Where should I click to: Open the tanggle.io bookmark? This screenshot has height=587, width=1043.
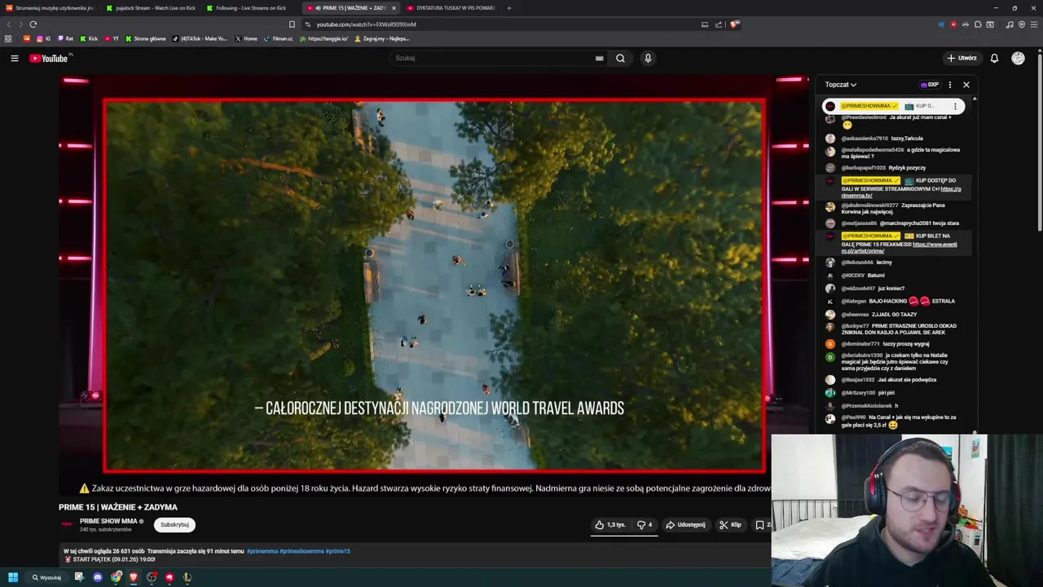coord(323,38)
